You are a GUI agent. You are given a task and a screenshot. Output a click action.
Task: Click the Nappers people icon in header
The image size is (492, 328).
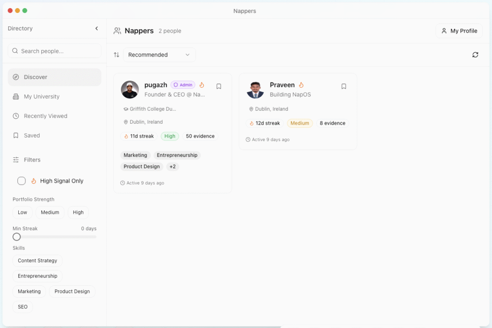click(x=117, y=31)
